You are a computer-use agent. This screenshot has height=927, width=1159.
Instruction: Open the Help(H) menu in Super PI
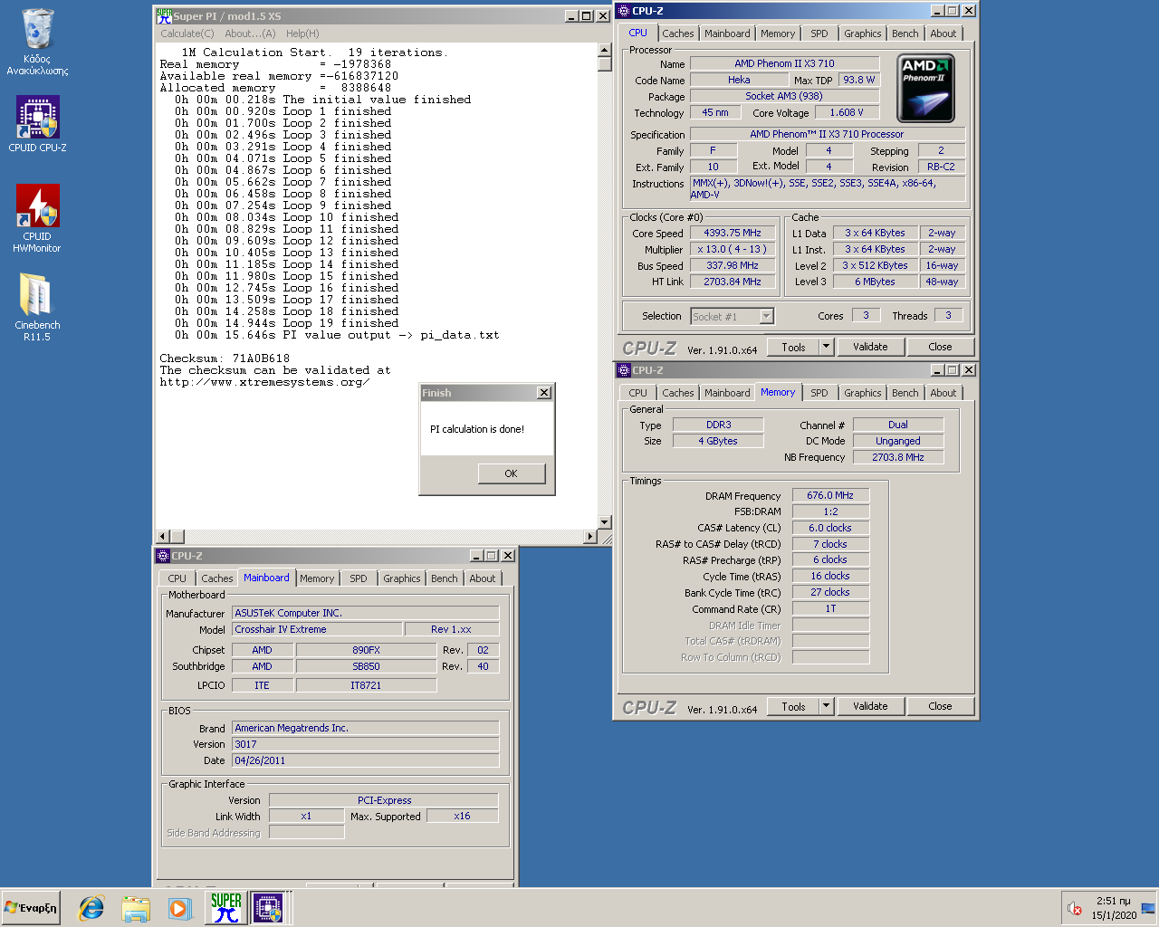pyautogui.click(x=302, y=33)
